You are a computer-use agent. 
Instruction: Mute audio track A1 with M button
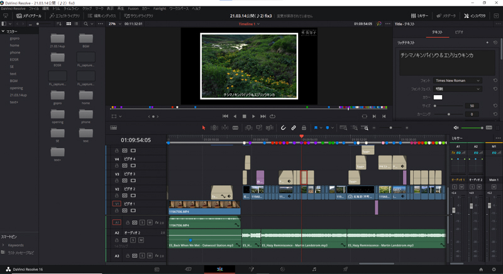pos(150,222)
